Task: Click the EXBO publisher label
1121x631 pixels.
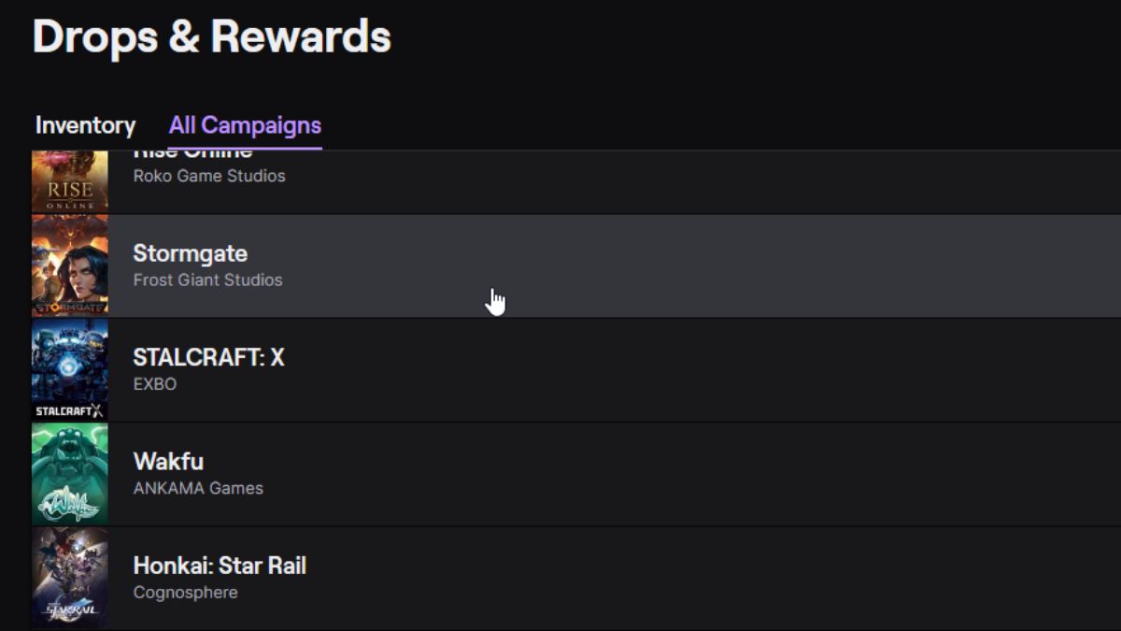Action: point(155,383)
